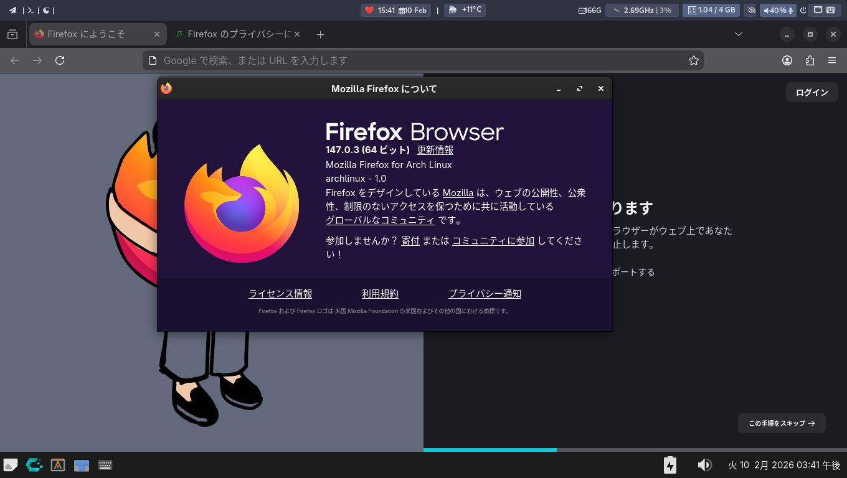The image size is (847, 478).
Task: Open the bottom panel clock and date
Action: [784, 465]
